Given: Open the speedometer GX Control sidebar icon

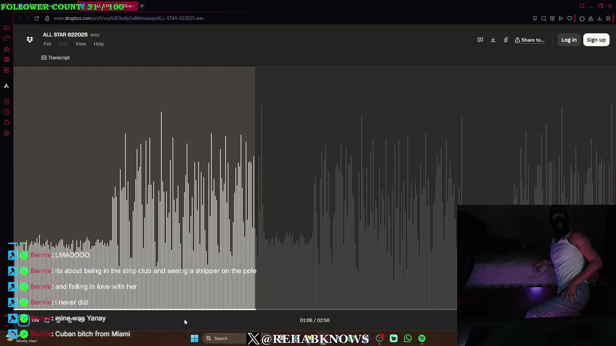Looking at the screenshot, I should click(x=7, y=38).
